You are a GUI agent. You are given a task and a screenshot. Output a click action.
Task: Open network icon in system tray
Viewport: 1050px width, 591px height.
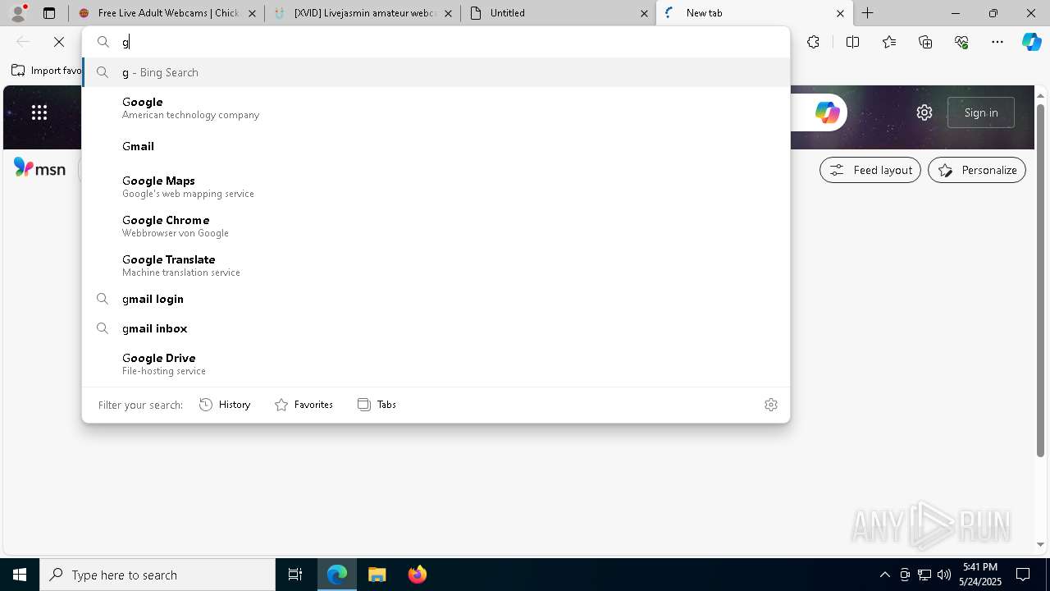click(924, 575)
